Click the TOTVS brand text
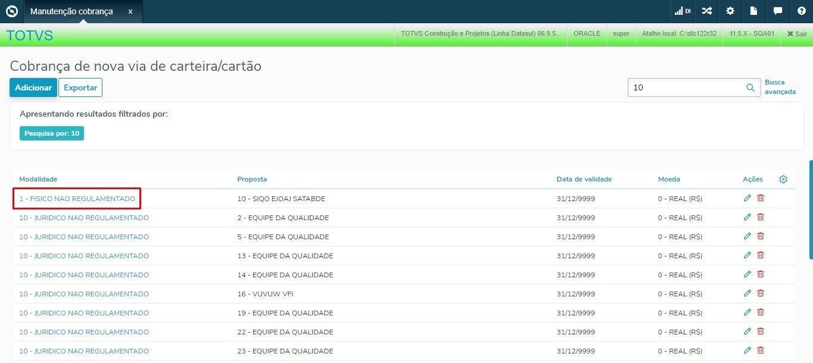 (x=30, y=36)
